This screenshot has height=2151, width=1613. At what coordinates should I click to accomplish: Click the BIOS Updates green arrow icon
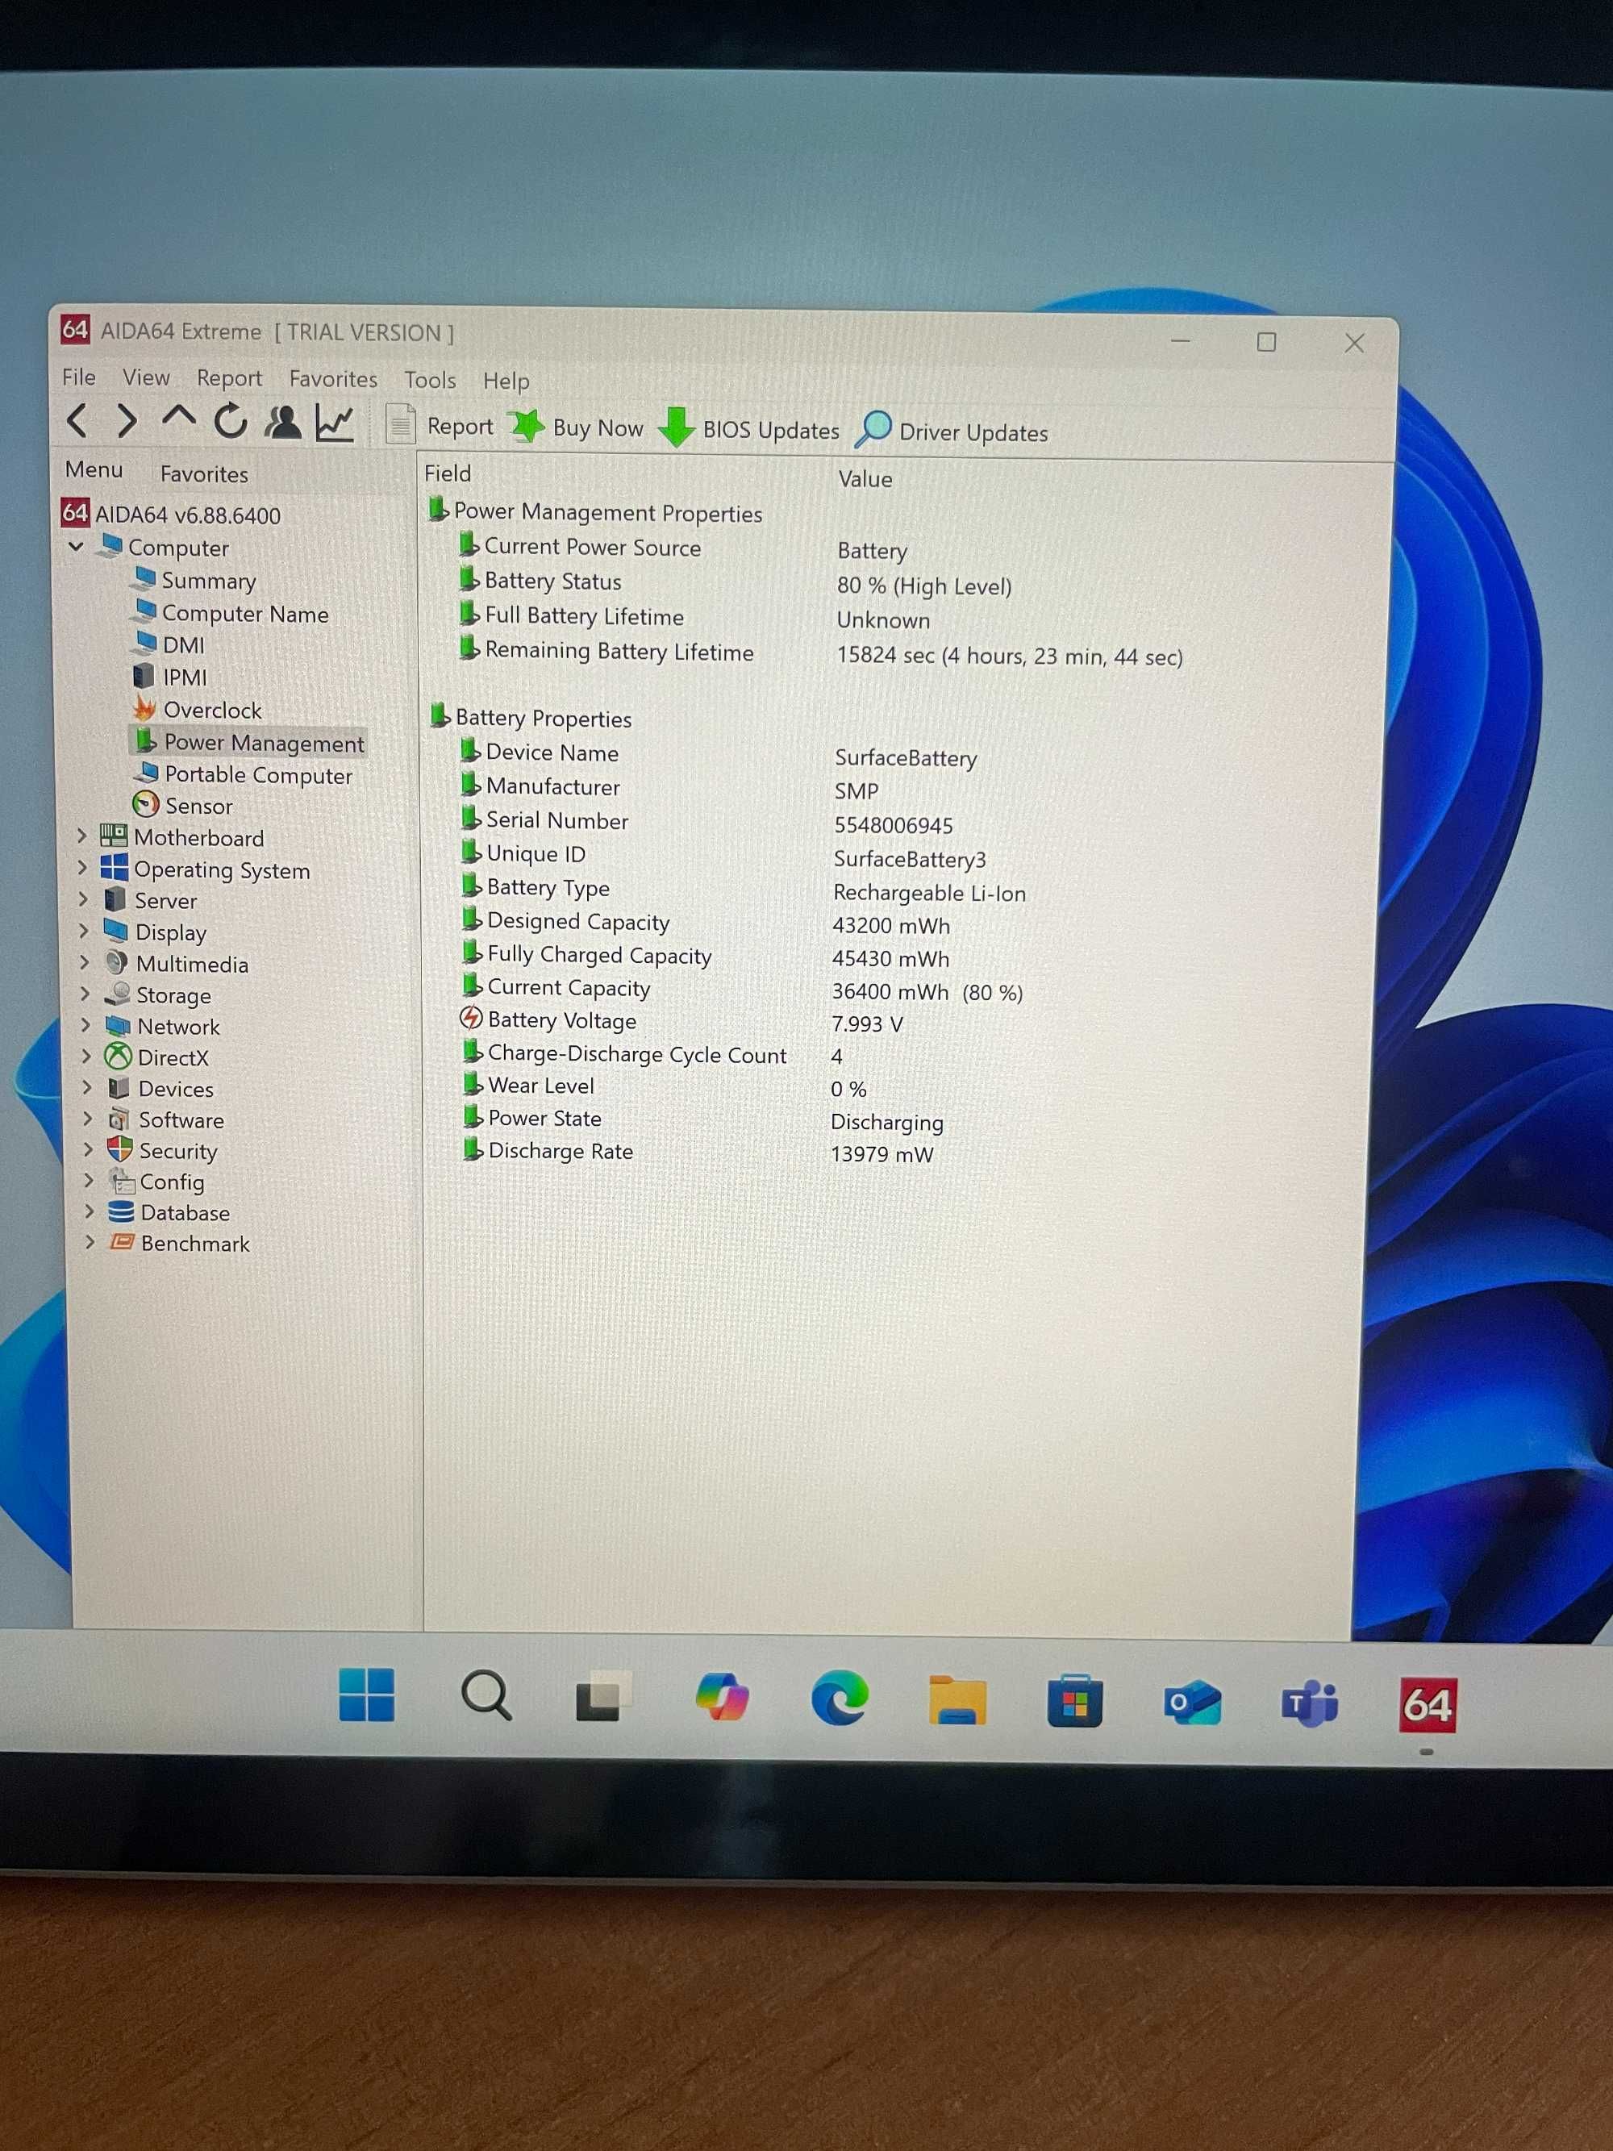(x=676, y=428)
